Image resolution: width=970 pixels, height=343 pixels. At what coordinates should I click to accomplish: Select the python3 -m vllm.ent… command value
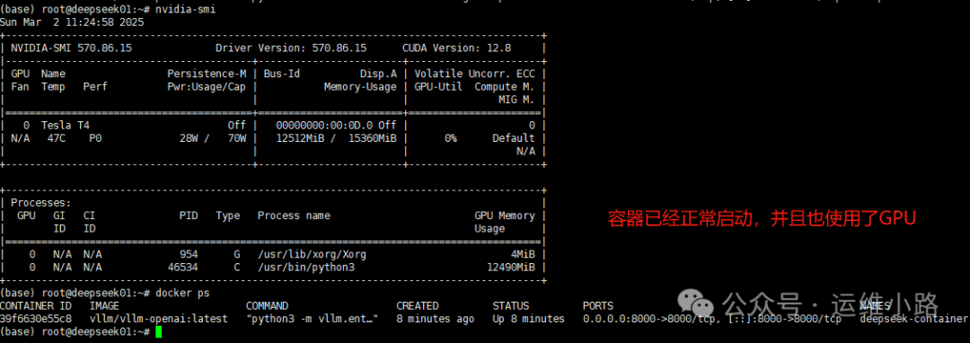click(x=312, y=319)
